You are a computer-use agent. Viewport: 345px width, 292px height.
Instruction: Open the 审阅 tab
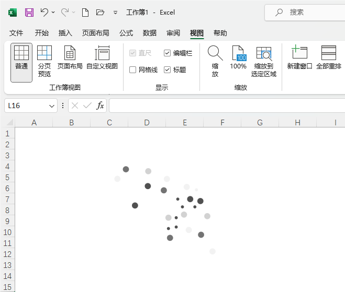173,33
